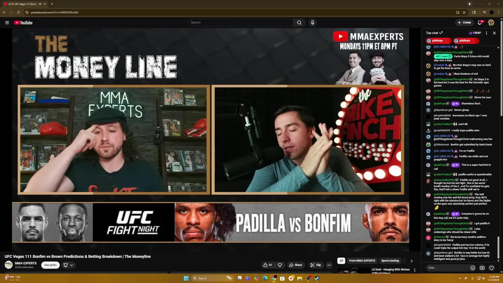Open the MMA EXPERTS channel avatar

(8, 265)
